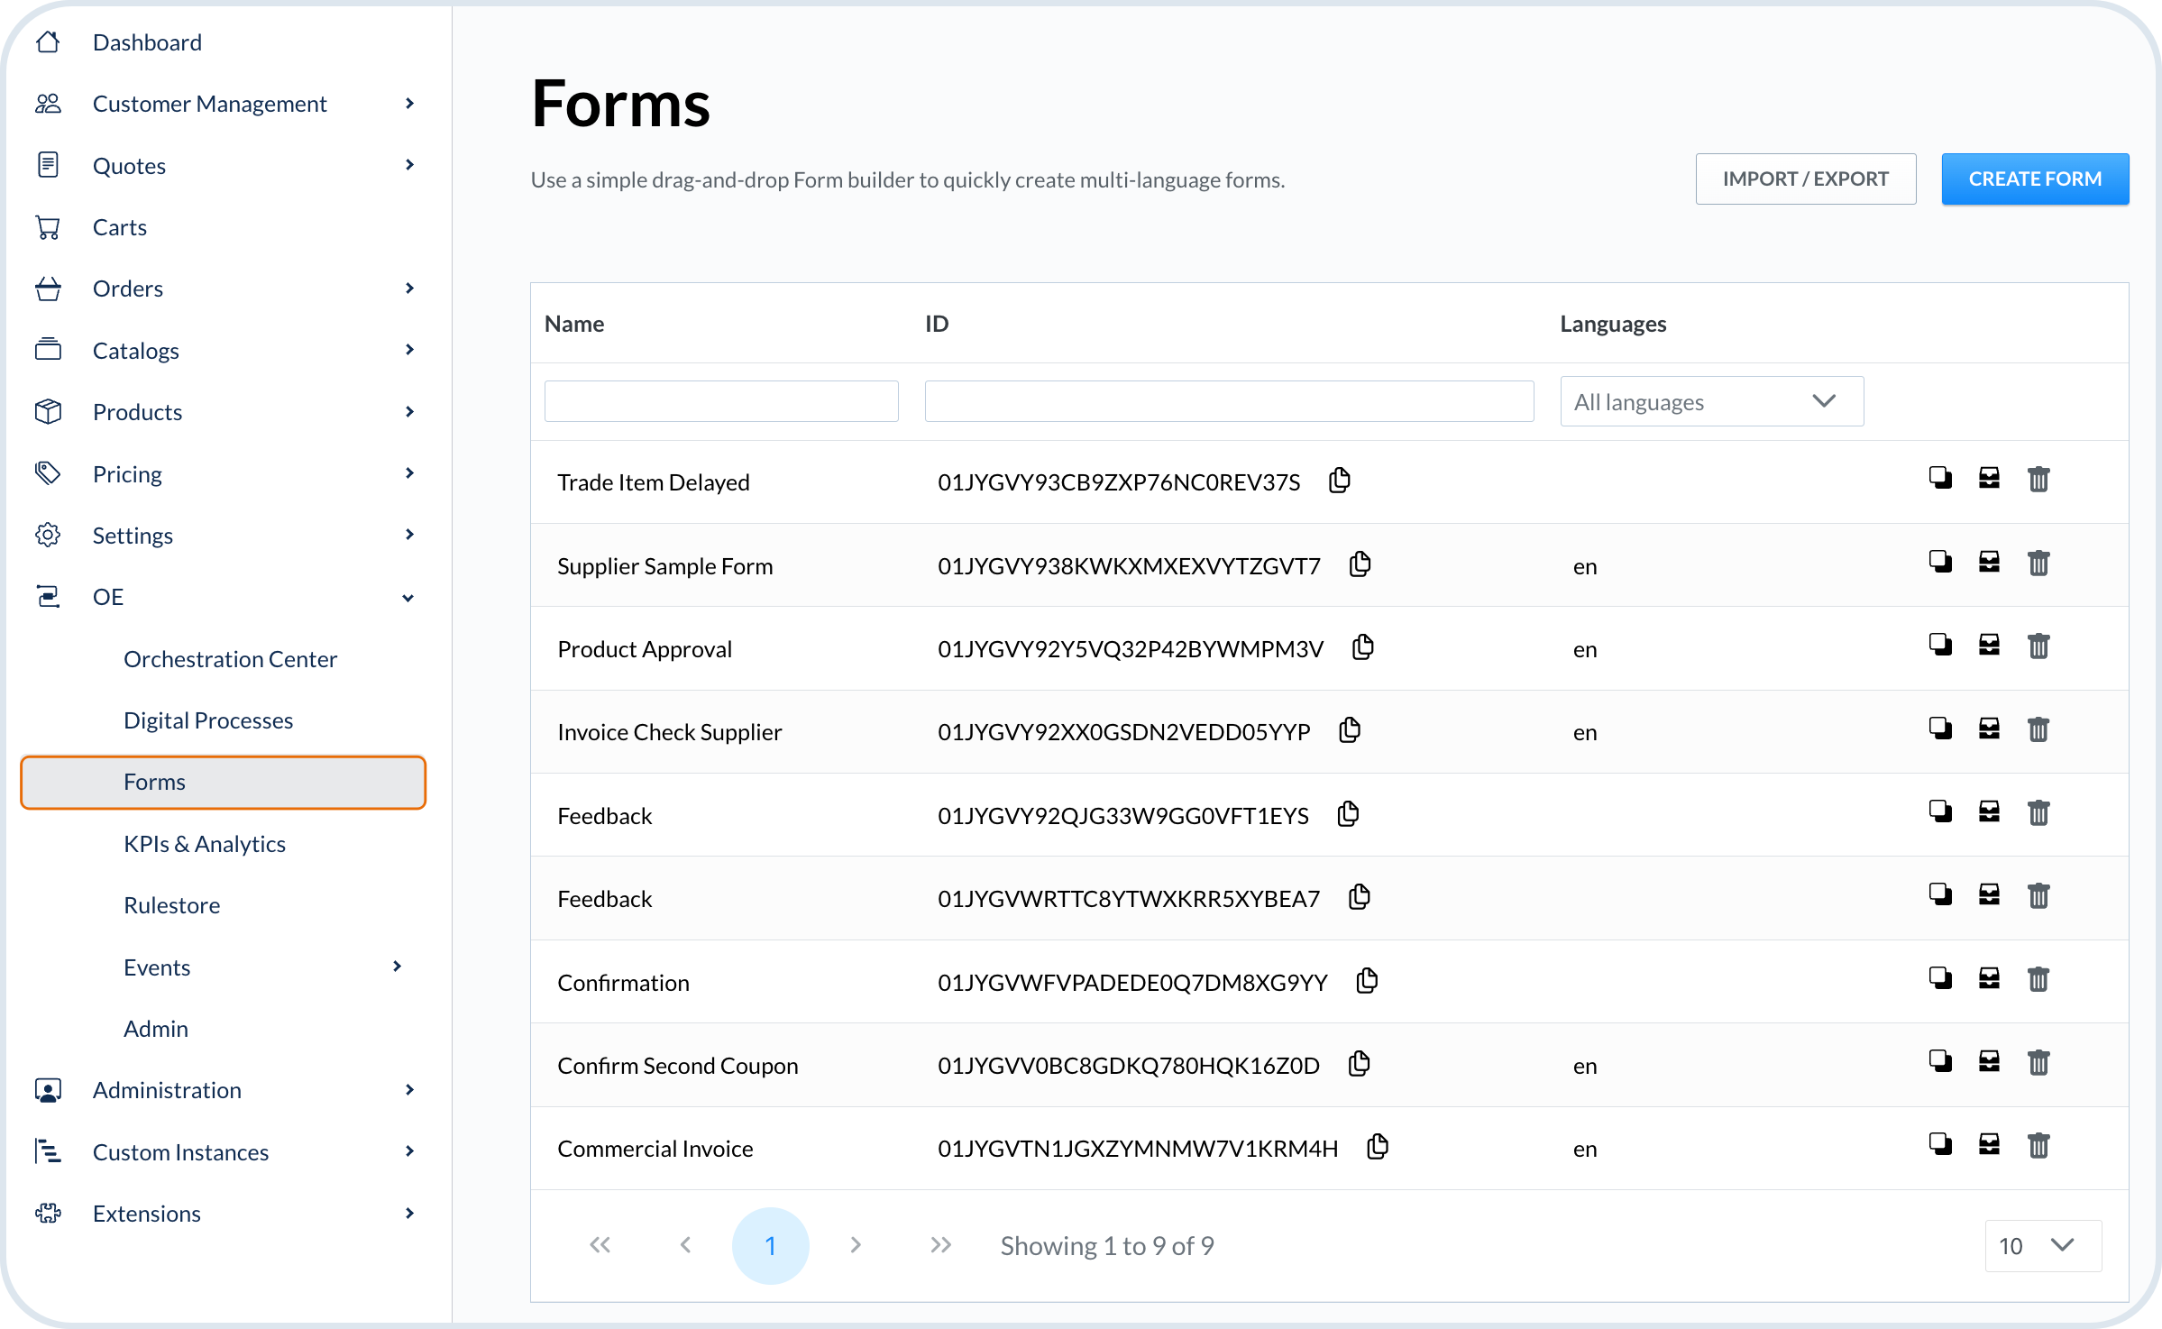Copy ID of Invoice Check Supplier

1349,730
